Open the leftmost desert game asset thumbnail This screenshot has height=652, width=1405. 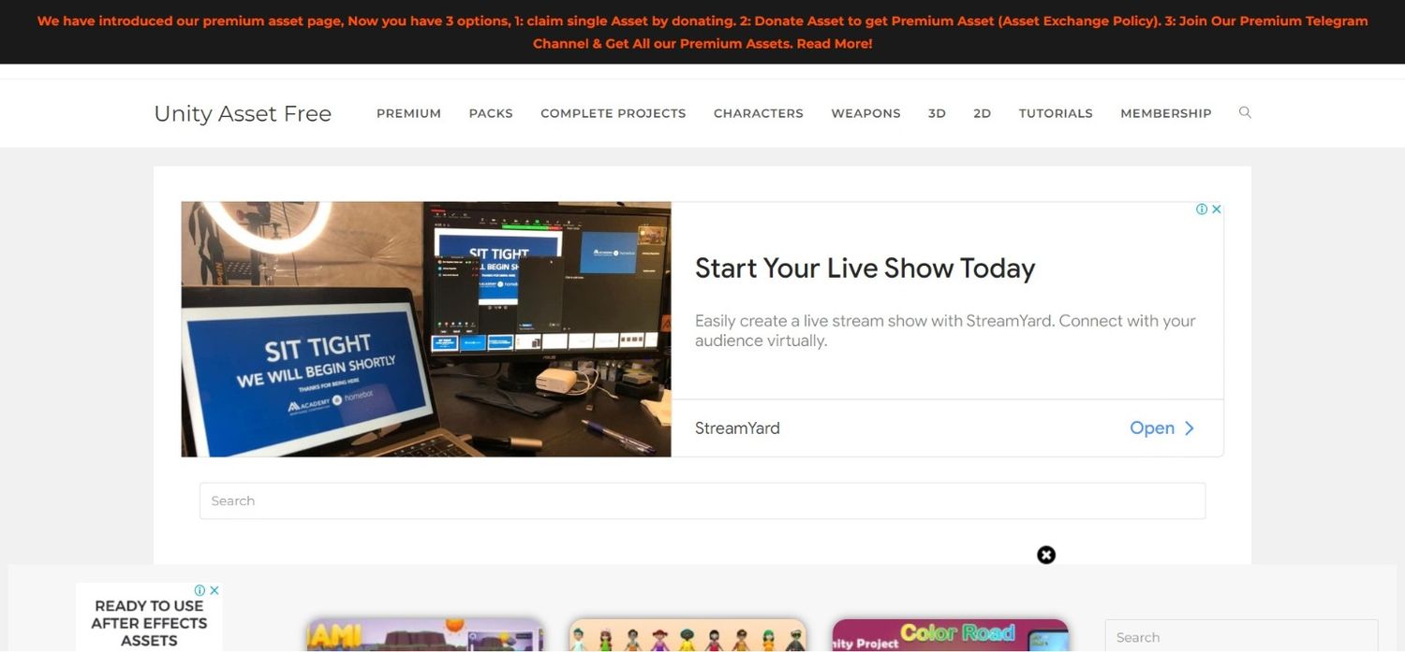click(x=425, y=635)
